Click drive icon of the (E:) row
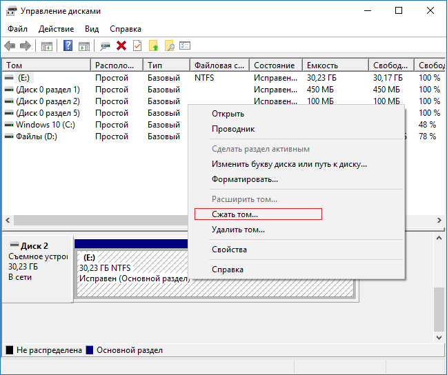The image size is (447, 375). 9,77
